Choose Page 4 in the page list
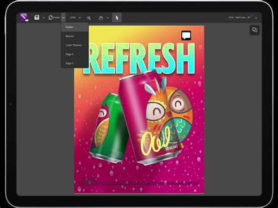Screen dimensions: 278x208 click(75, 54)
